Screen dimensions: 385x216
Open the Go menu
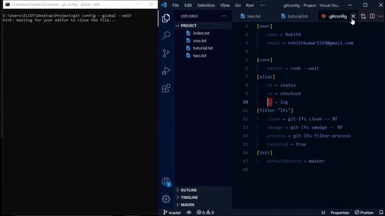pyautogui.click(x=238, y=5)
